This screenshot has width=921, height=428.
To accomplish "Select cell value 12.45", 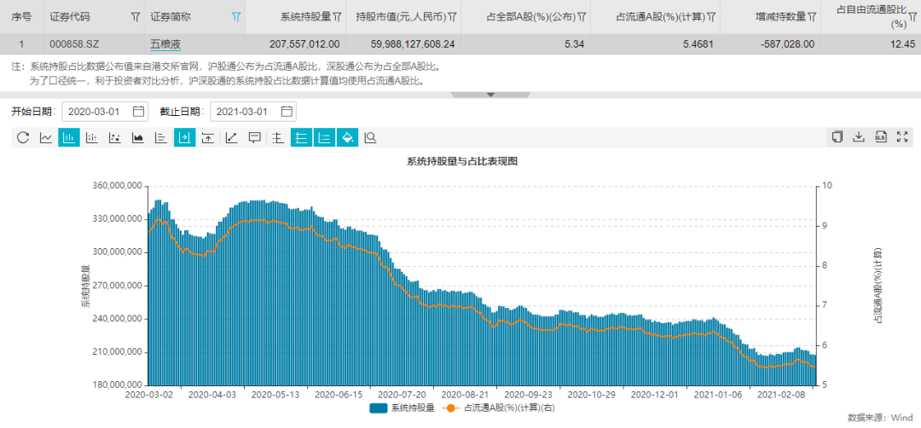I will (903, 44).
